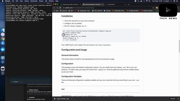This screenshot has height=101, width=180.
Task: Click the page vertical scrollbar thumb
Action: click(x=179, y=46)
